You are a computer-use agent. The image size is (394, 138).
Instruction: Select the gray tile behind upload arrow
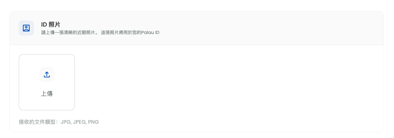[x=47, y=74]
